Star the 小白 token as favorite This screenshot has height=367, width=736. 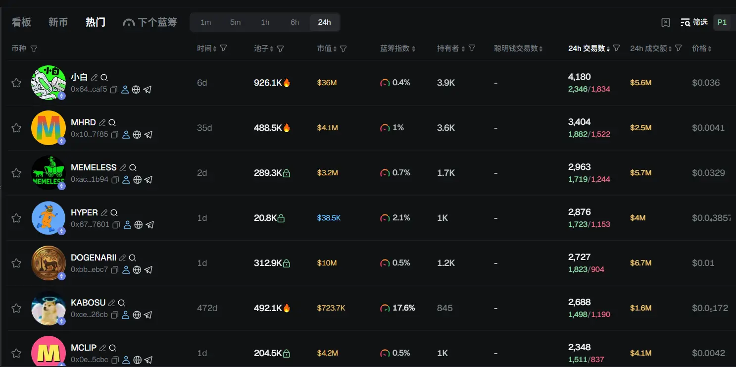pyautogui.click(x=16, y=83)
